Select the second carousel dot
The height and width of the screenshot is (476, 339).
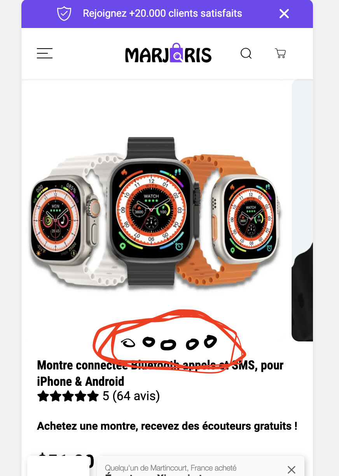point(149,342)
